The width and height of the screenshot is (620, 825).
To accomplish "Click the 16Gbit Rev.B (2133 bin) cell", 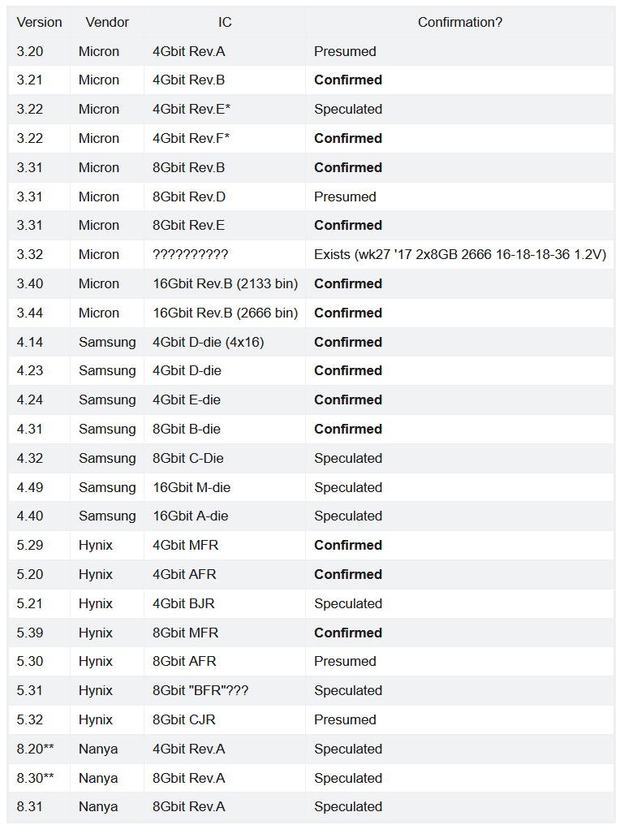I will point(225,283).
